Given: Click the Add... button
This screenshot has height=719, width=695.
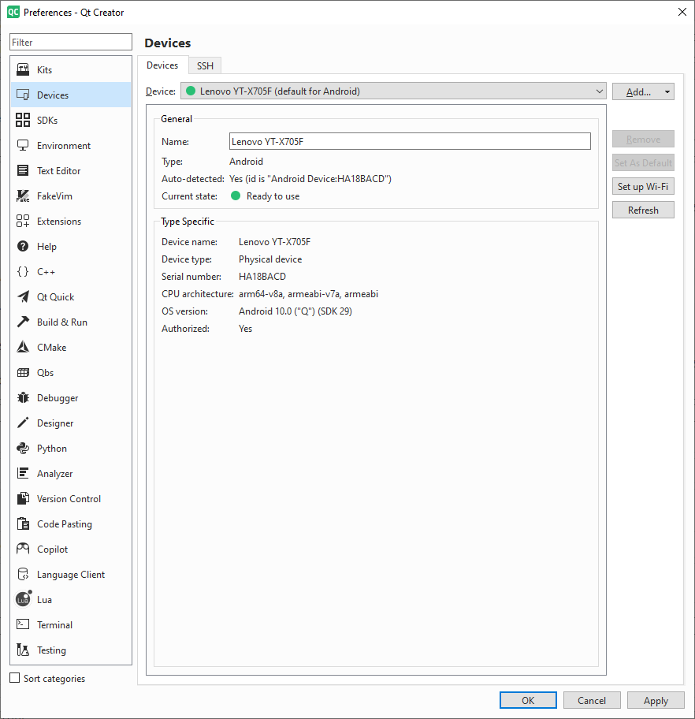Looking at the screenshot, I should point(638,91).
